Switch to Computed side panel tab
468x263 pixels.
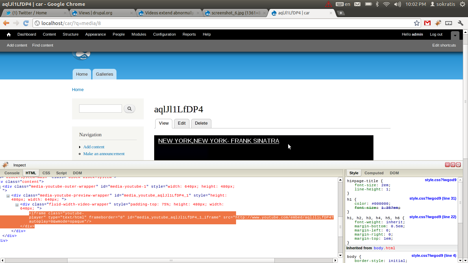(374, 173)
